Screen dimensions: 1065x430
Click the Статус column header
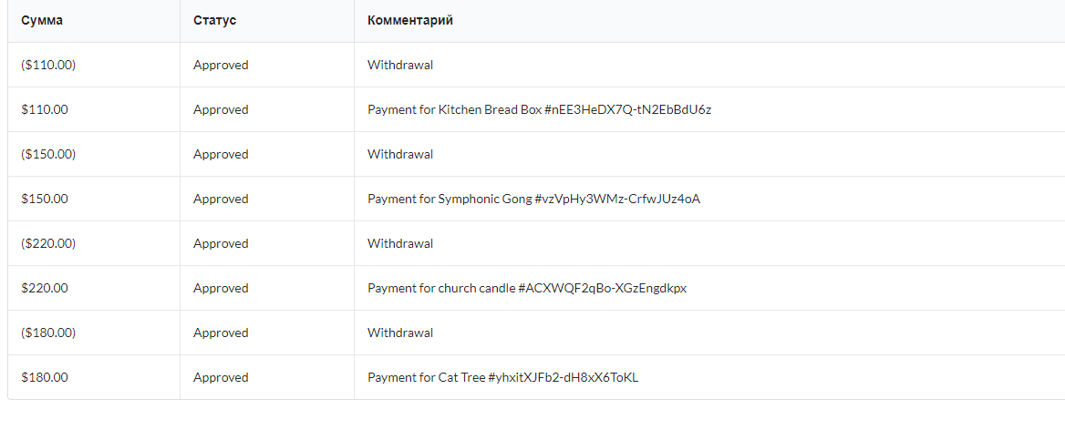tap(214, 20)
